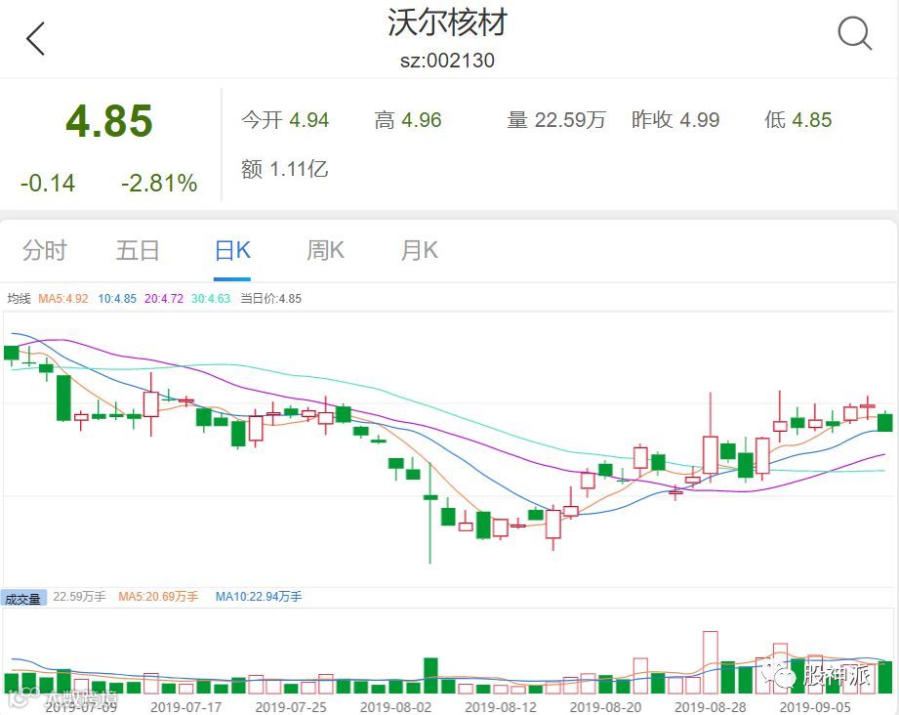Image resolution: width=899 pixels, height=715 pixels.
Task: Click the long lower-wick candlestick after 2019-08-02
Action: click(430, 514)
